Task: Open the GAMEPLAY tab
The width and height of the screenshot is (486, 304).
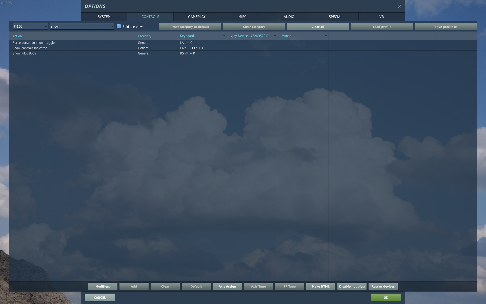Action: [x=197, y=17]
